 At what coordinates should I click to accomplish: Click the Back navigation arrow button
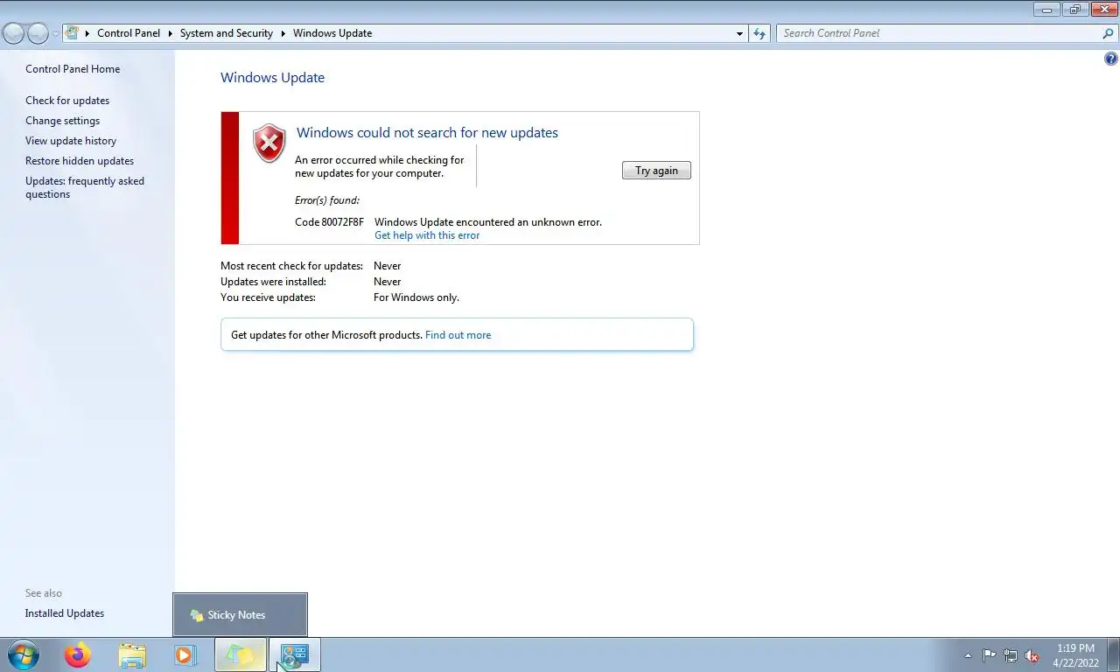13,33
